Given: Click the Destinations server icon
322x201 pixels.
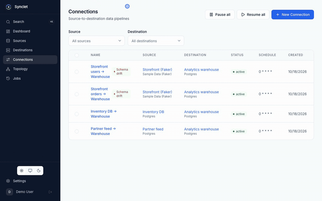Looking at the screenshot, I should point(8,50).
